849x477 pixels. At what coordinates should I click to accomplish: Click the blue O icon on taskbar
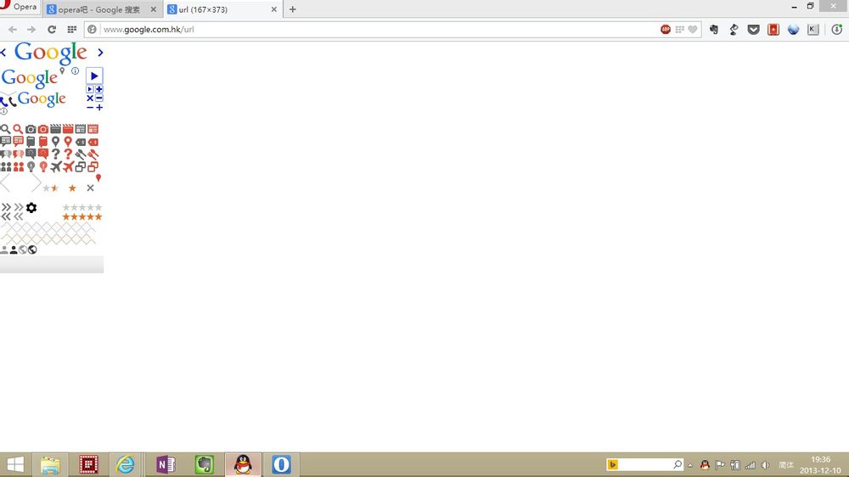pyautogui.click(x=281, y=464)
